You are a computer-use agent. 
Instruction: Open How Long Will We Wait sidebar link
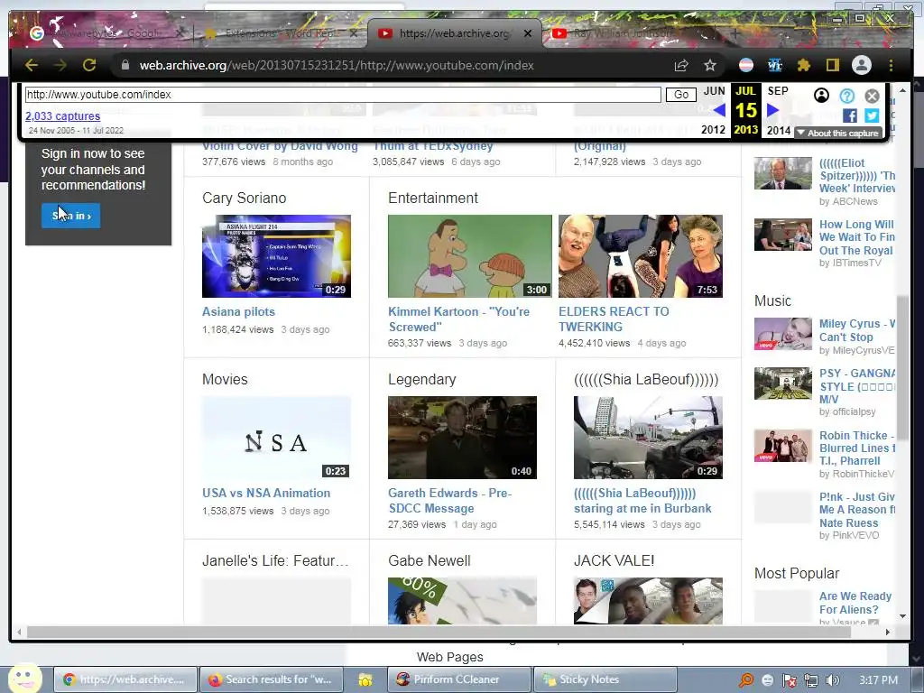857,237
